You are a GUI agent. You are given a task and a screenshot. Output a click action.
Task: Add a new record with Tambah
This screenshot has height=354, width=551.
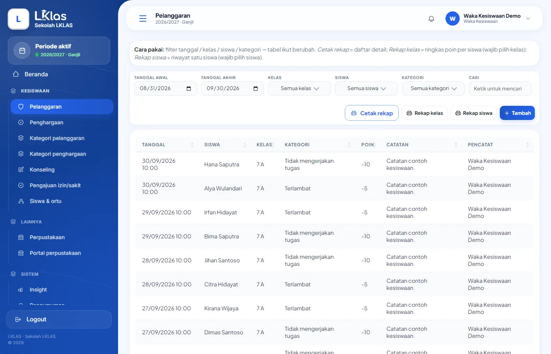(x=517, y=113)
